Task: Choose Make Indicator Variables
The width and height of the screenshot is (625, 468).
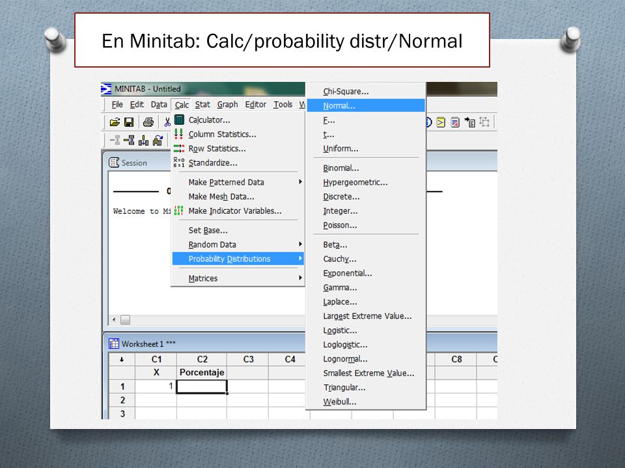Action: point(238,211)
